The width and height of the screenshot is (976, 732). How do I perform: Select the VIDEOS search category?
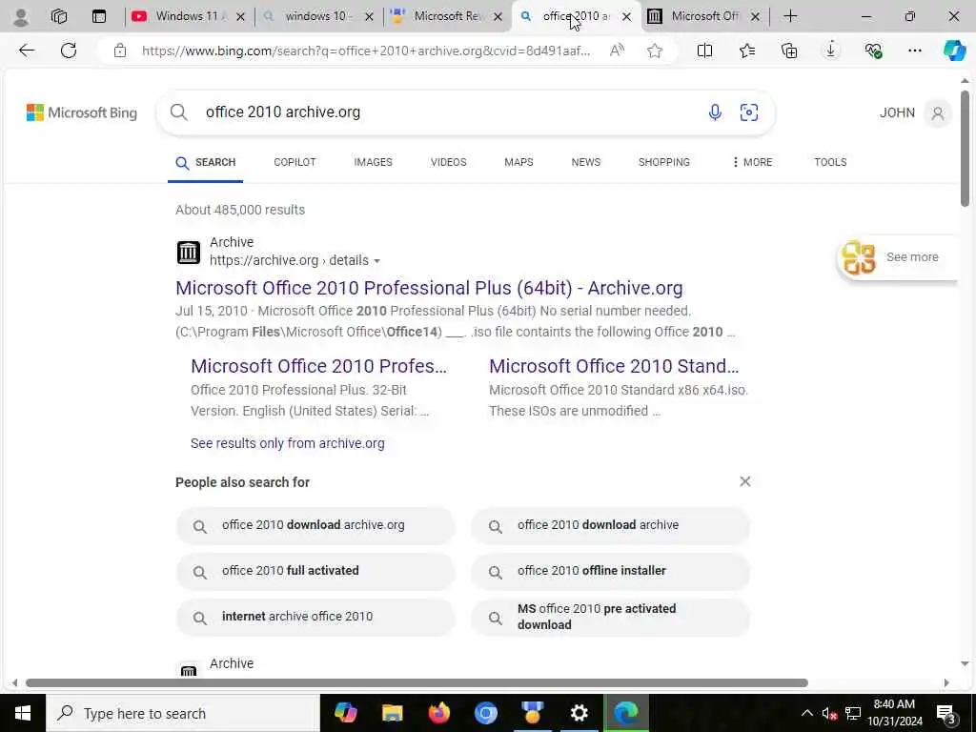tap(448, 162)
